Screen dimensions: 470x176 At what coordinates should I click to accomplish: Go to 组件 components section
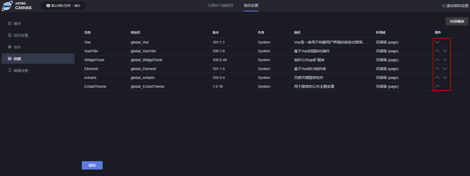pyautogui.click(x=17, y=47)
